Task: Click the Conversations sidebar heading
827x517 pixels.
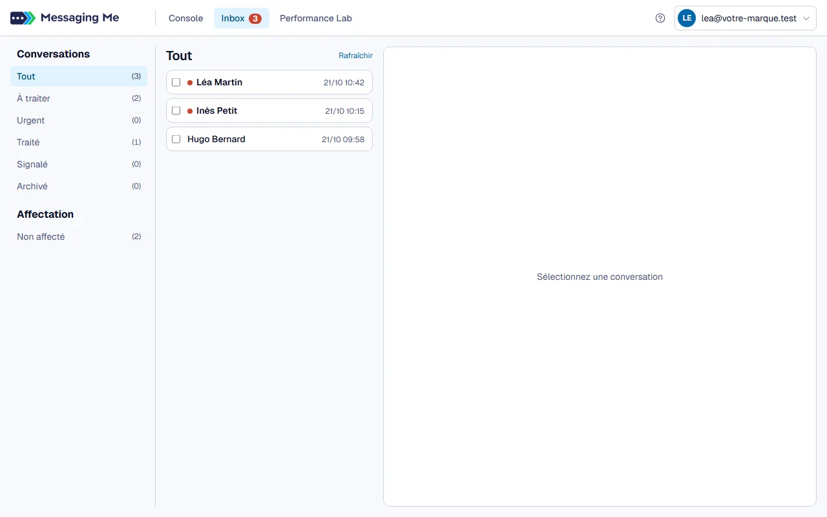Action: 53,54
